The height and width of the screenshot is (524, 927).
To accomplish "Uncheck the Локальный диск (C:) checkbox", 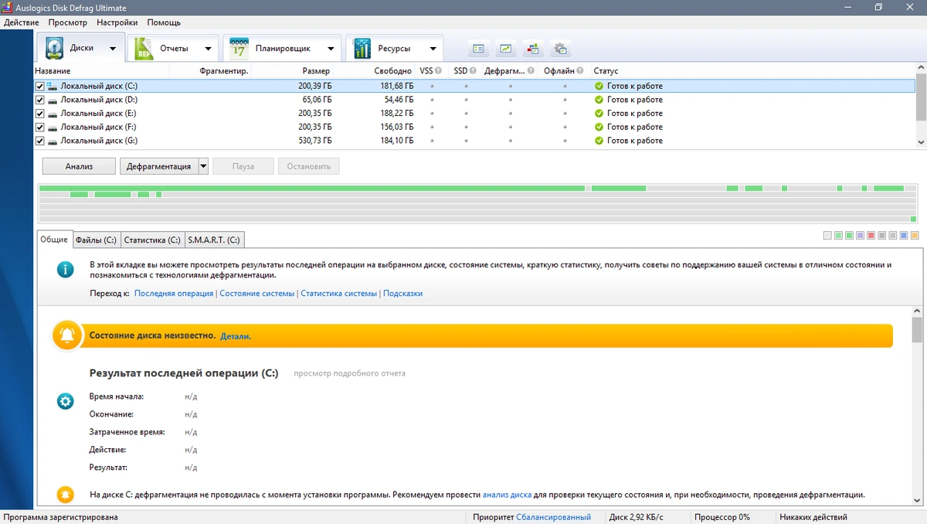I will pos(40,87).
